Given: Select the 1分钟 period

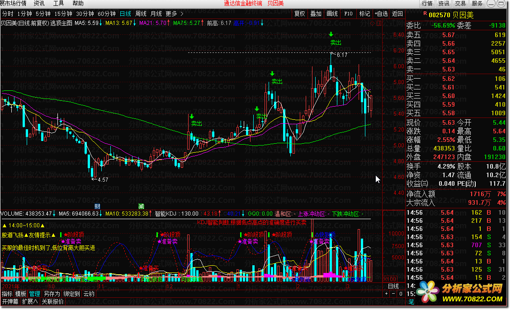Looking at the screenshot, I should [25, 14].
